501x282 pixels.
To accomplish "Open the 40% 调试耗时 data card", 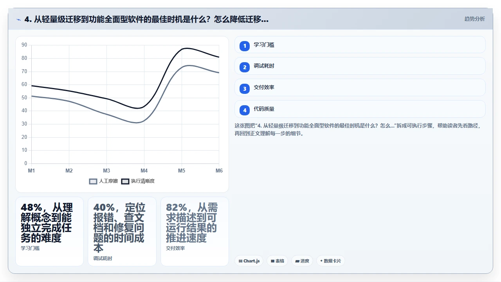I will [x=122, y=232].
